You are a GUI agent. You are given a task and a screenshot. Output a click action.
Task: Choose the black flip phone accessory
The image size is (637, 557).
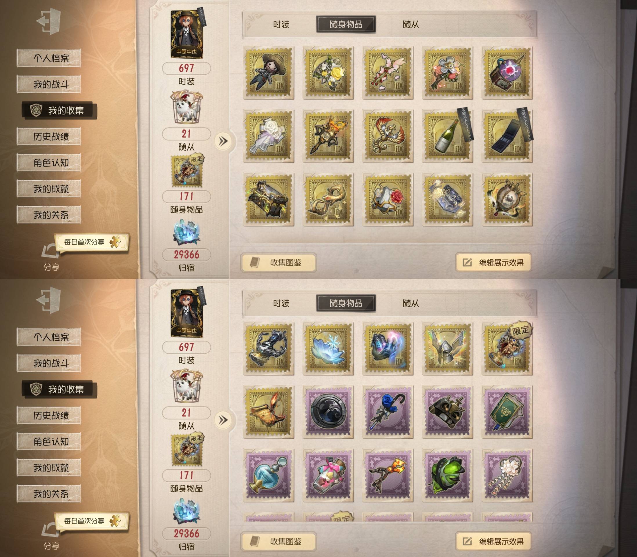pyautogui.click(x=507, y=136)
